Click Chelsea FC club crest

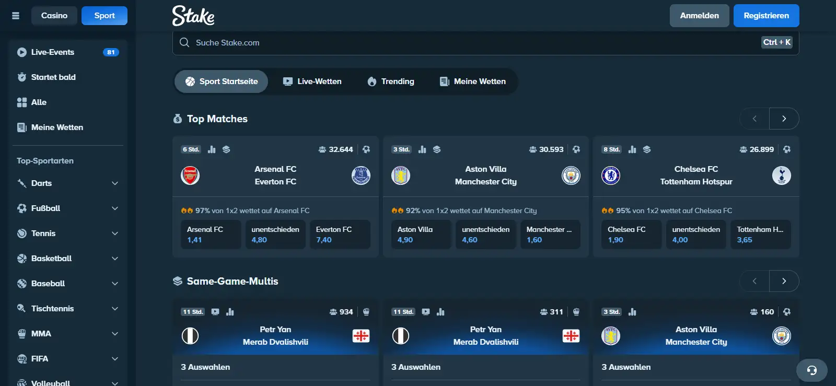(x=611, y=176)
